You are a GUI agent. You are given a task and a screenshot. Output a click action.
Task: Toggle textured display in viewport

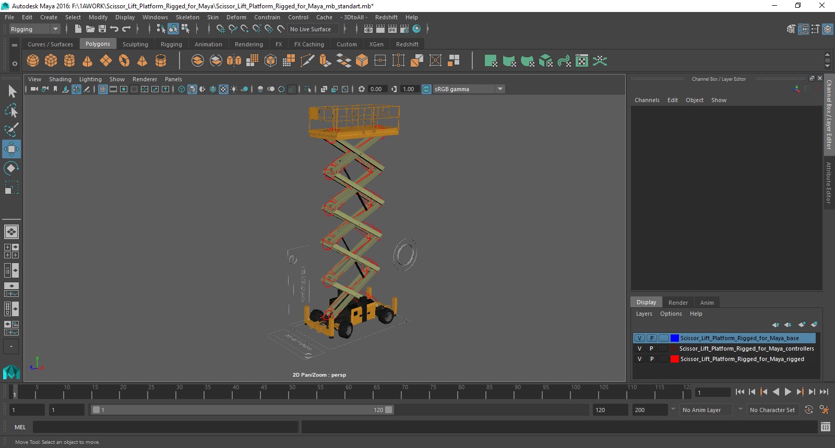click(223, 89)
